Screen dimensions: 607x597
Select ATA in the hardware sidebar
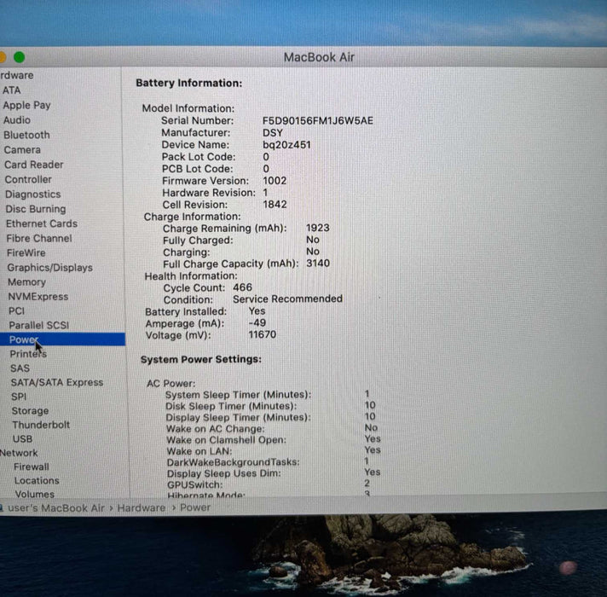click(x=12, y=90)
